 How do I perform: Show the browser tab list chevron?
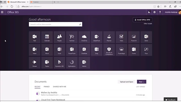pos(58,2)
